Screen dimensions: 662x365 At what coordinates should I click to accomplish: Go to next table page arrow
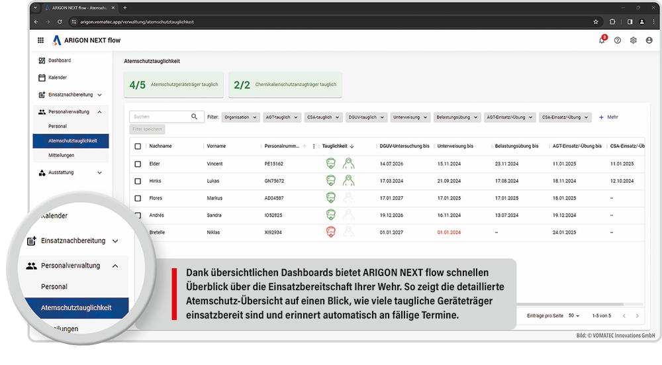tap(637, 315)
